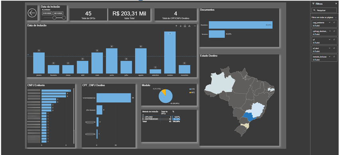
Task: Sort by Total de DFEs column header
Action: pos(165,112)
